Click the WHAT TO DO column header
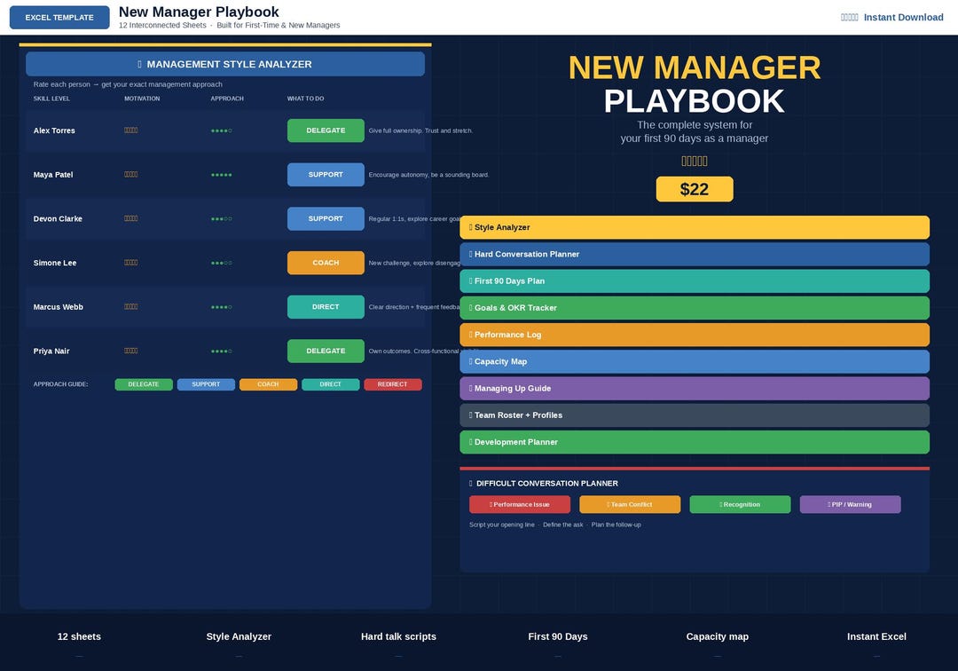958x671 pixels. point(305,99)
